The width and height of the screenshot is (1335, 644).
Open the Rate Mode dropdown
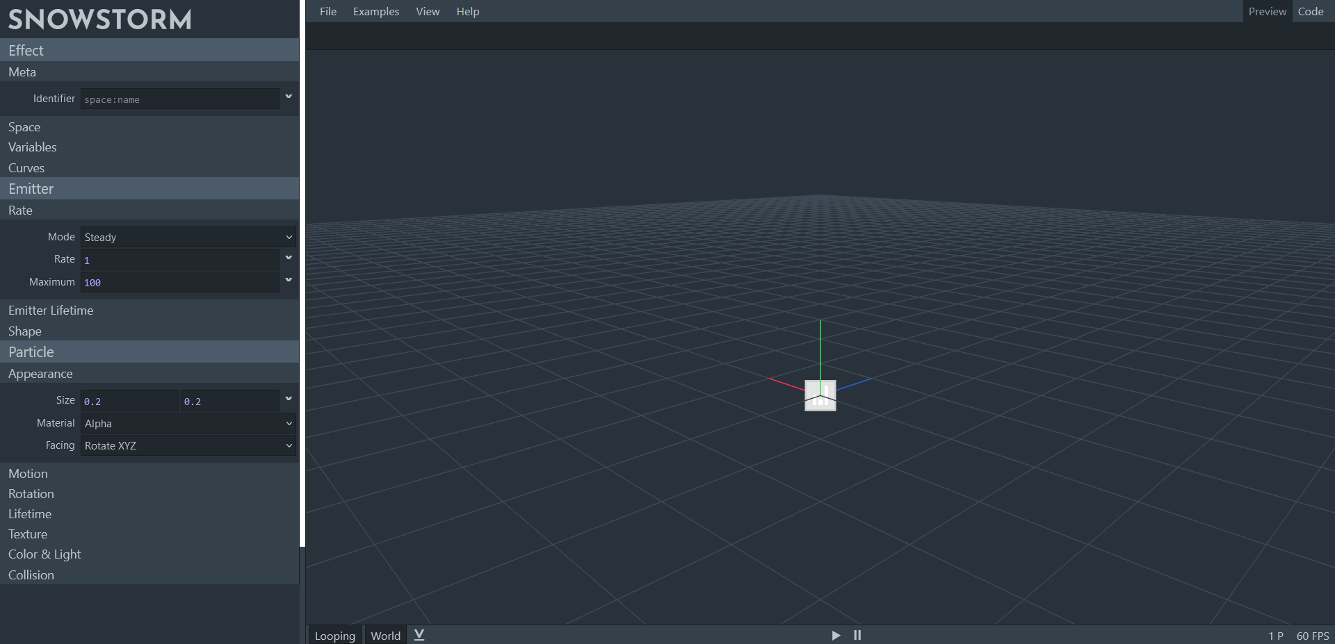[188, 237]
